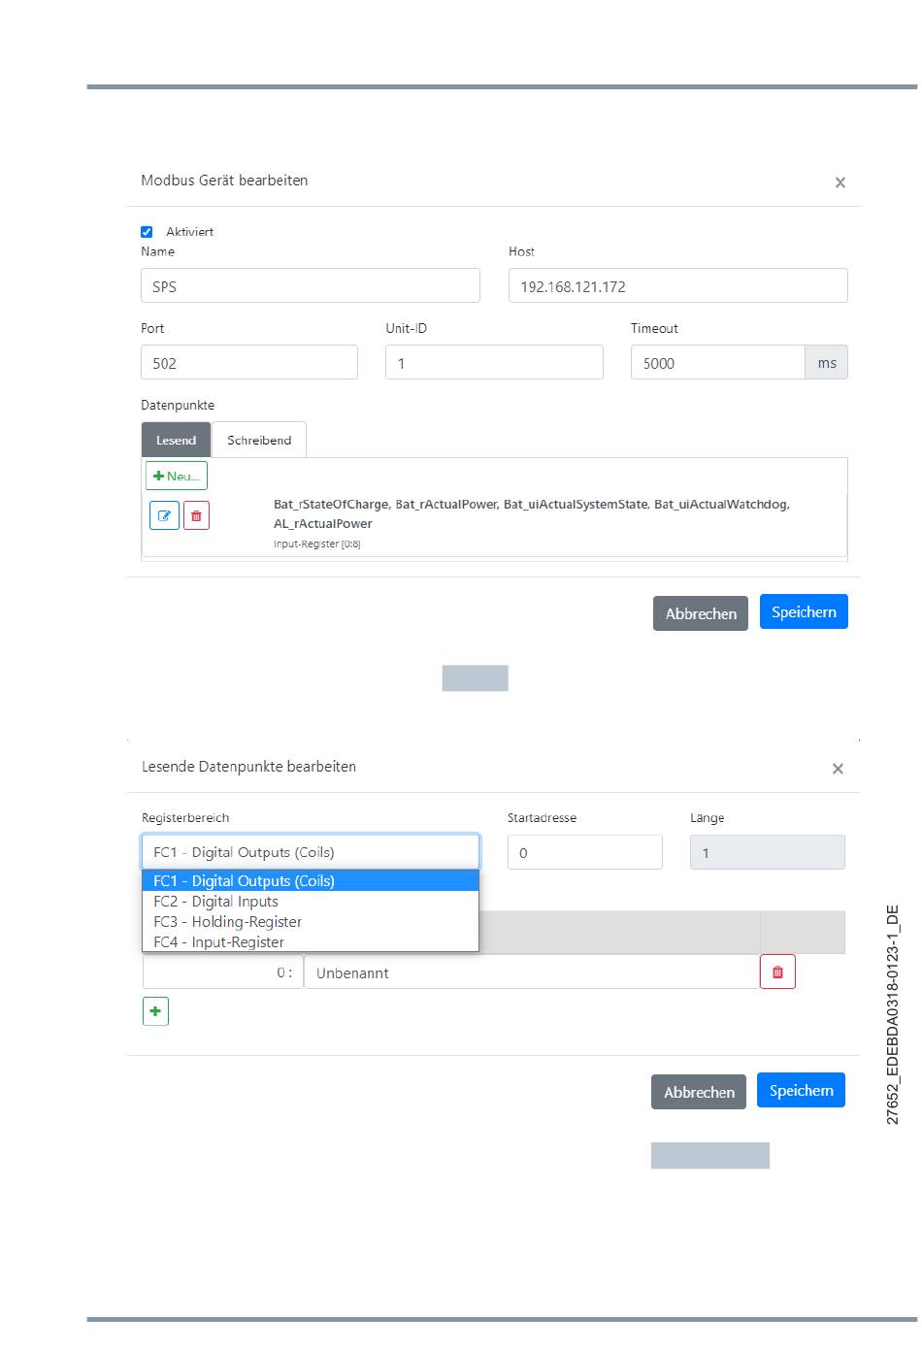Add new datapoint with Neu button
The image size is (922, 1351).
pos(177,476)
